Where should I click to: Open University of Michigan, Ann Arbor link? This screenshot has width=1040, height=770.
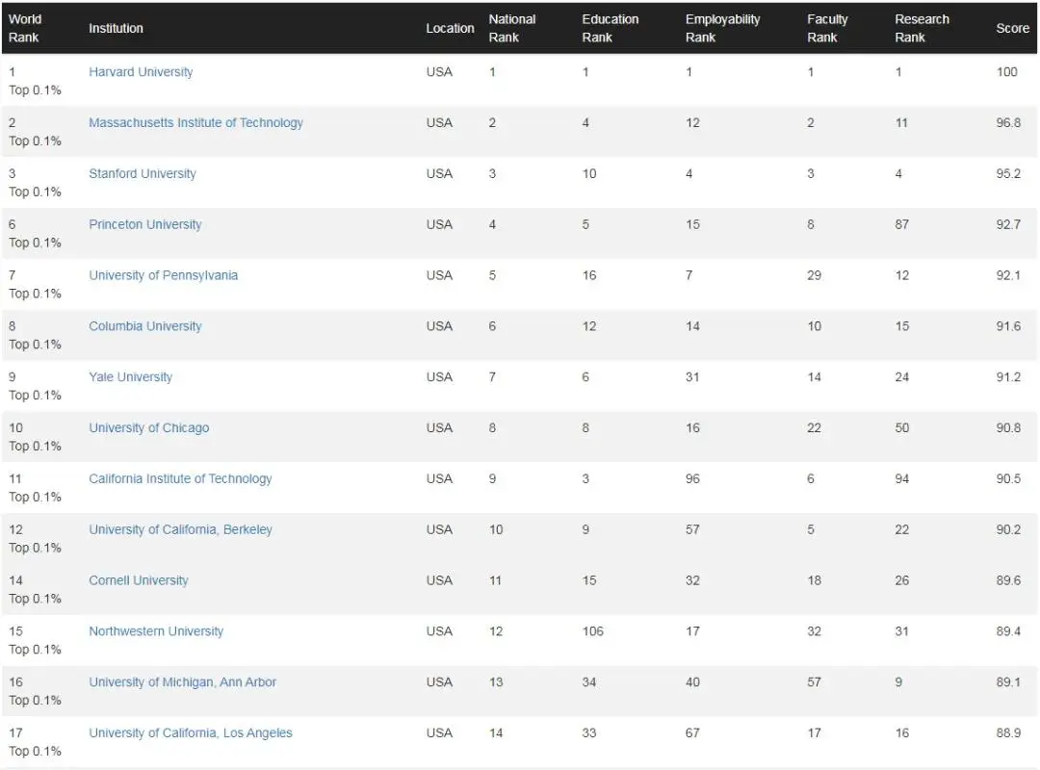click(x=182, y=681)
